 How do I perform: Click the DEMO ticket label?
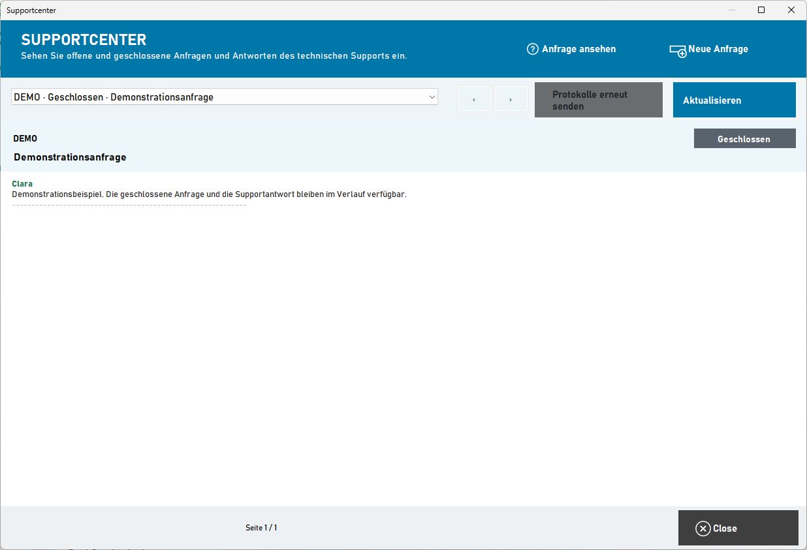coord(25,138)
